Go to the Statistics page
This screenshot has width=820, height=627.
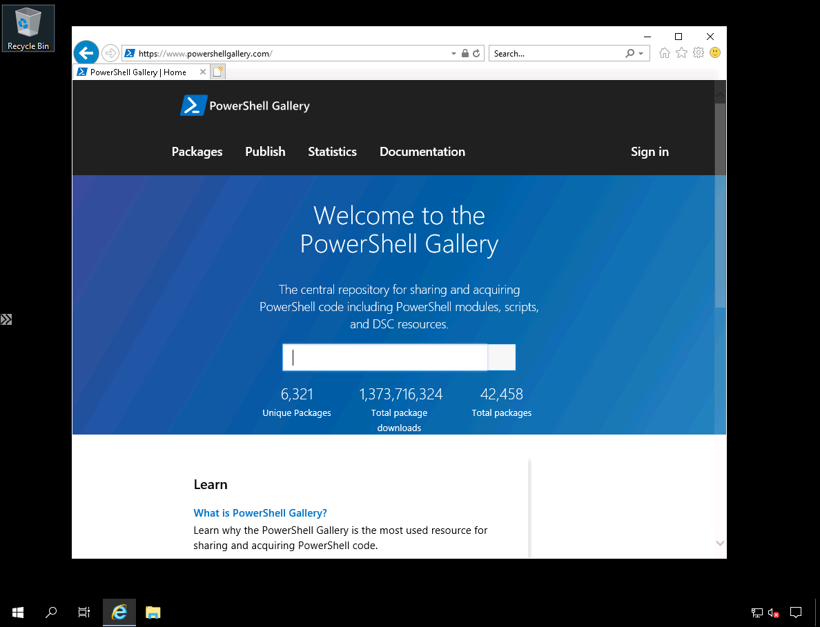click(x=332, y=152)
